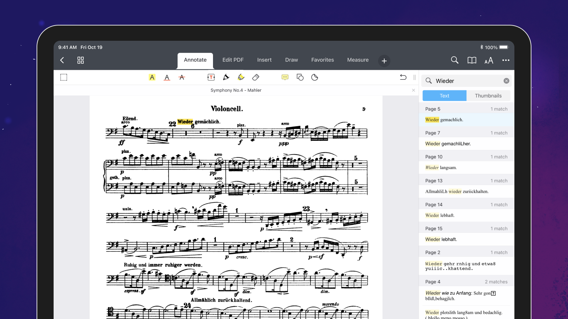568x319 pixels.
Task: Select the text box tool
Action: click(x=211, y=77)
